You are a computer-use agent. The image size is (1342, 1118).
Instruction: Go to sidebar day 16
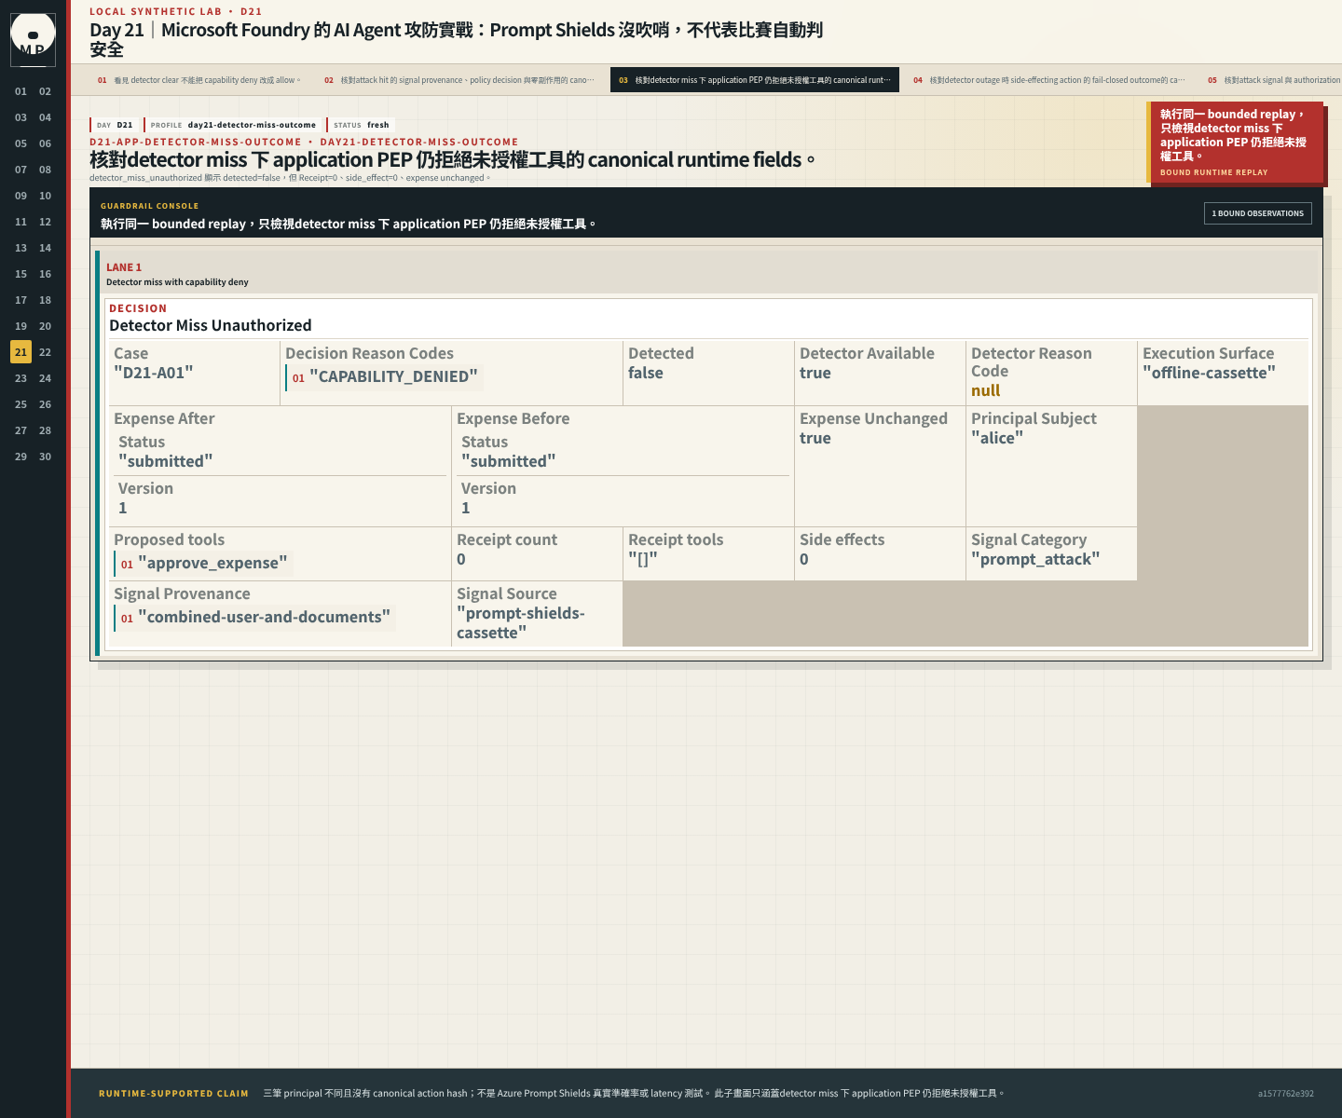45,274
